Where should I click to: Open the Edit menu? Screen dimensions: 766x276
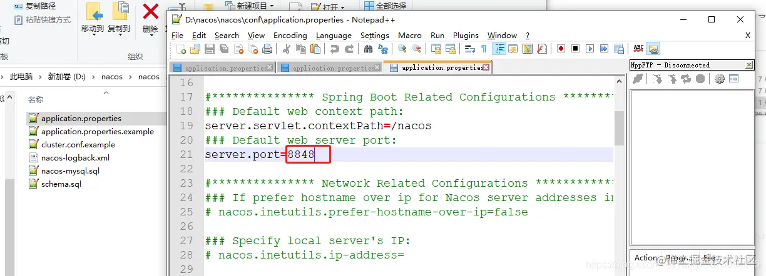[x=199, y=36]
